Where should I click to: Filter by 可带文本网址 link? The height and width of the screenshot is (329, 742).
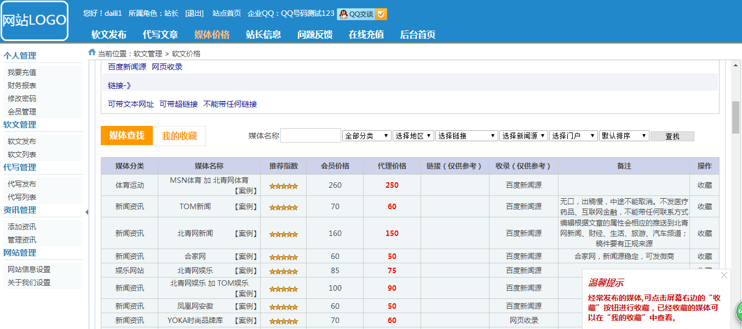coord(131,104)
